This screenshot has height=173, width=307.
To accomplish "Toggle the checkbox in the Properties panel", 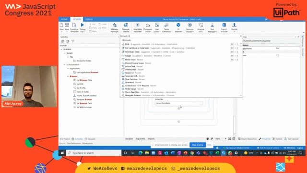I will point(278,55).
